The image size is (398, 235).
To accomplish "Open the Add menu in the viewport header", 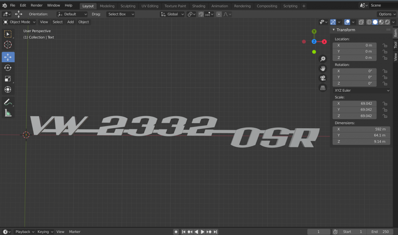I will (x=70, y=22).
